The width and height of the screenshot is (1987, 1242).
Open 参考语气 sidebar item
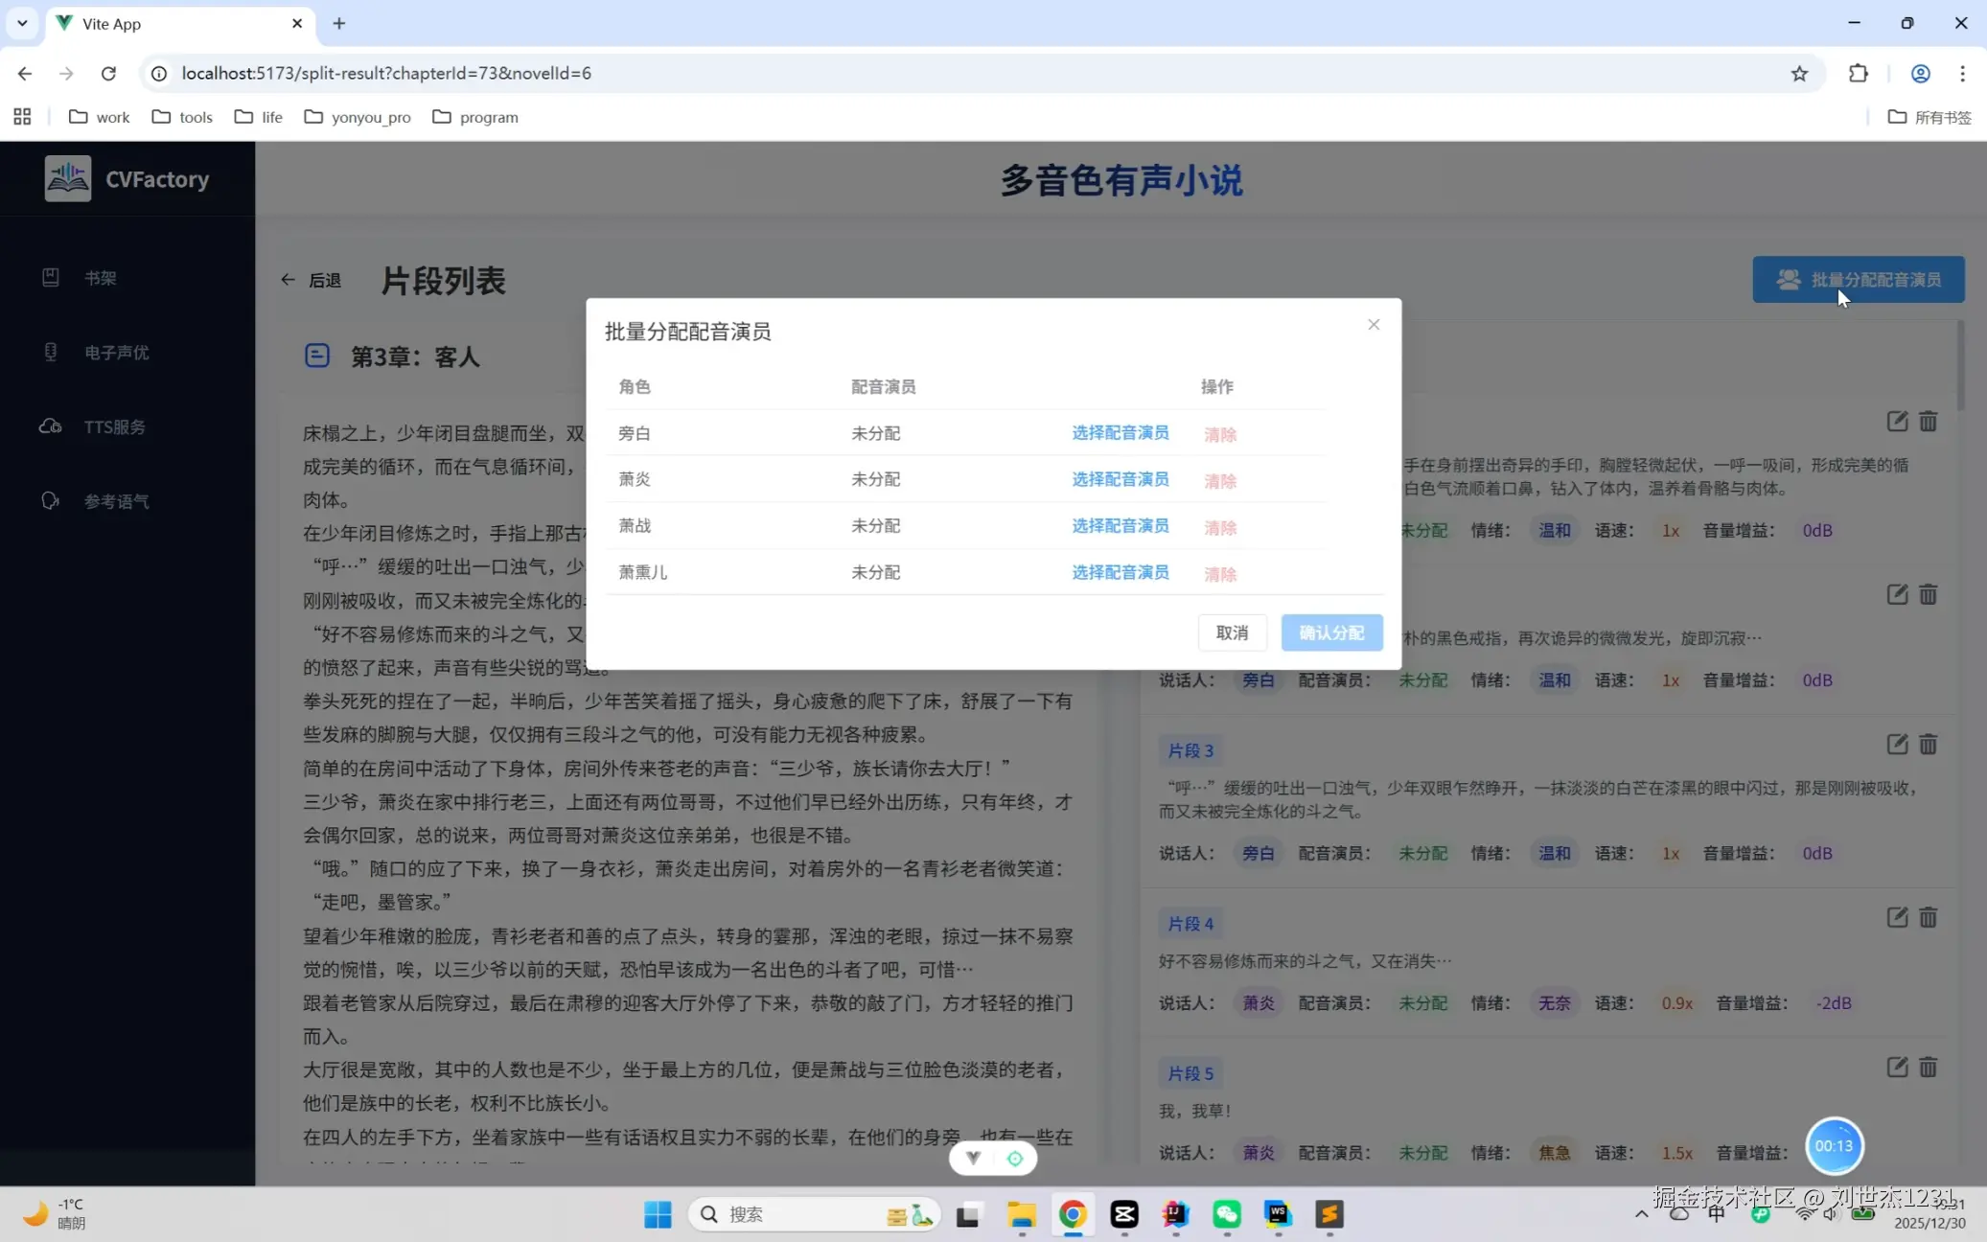click(x=115, y=501)
